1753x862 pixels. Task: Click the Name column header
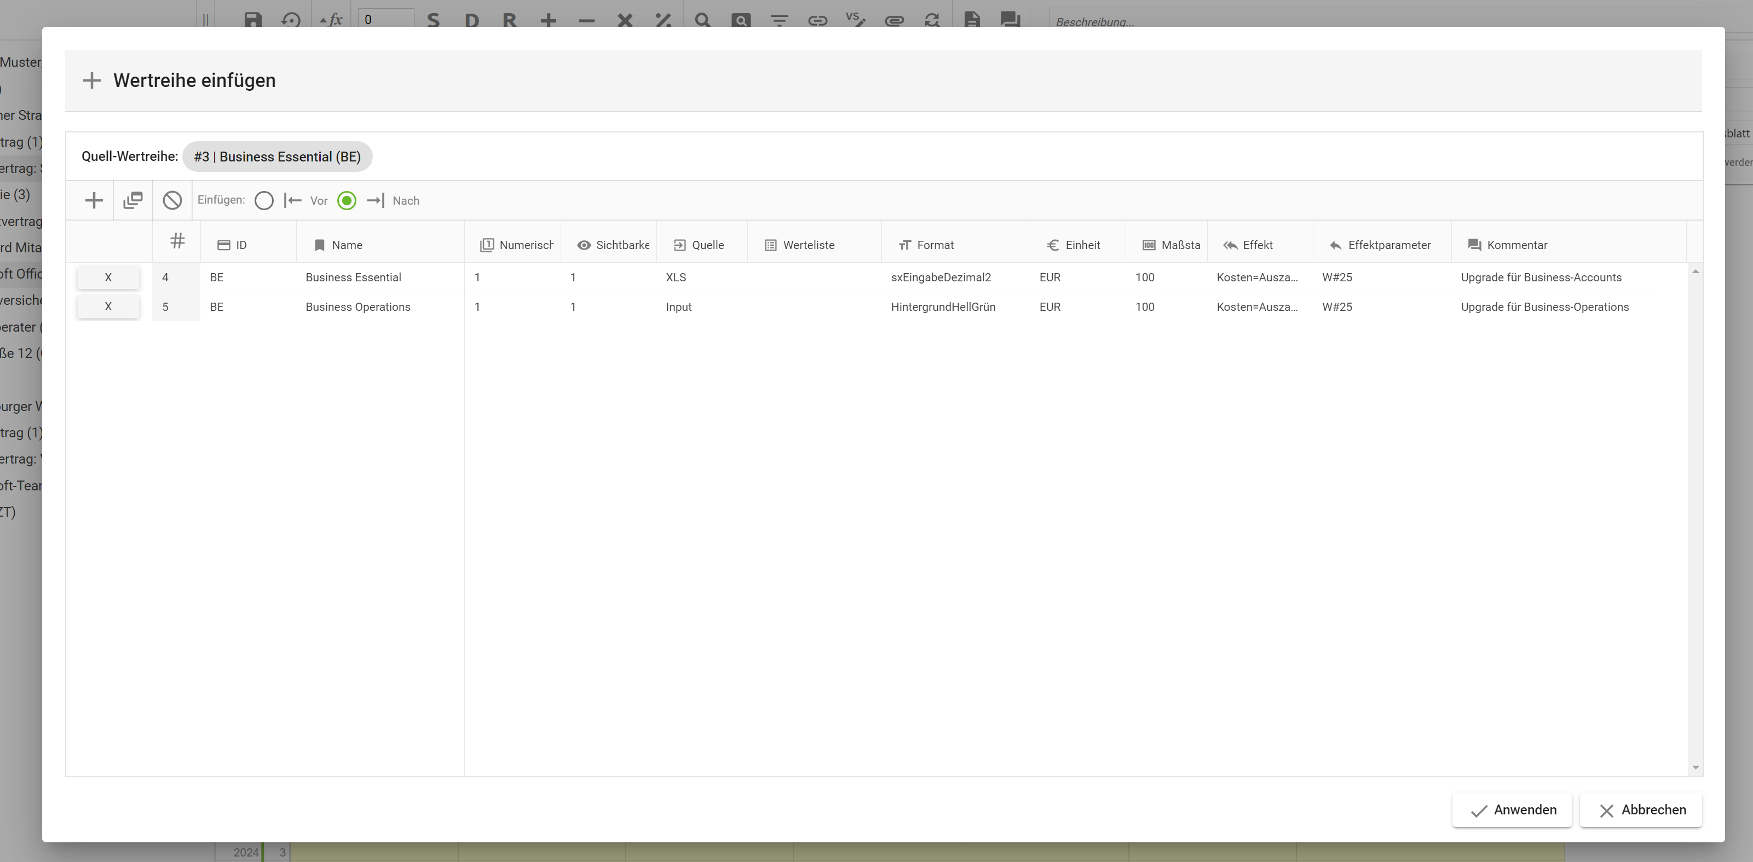[x=347, y=245]
